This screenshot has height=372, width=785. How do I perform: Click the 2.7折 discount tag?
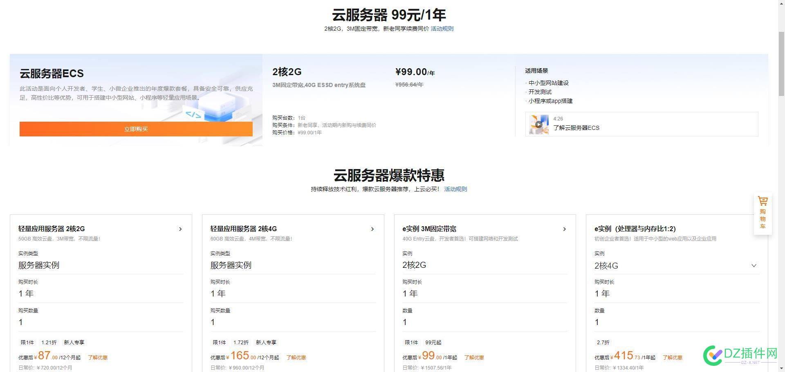[603, 343]
